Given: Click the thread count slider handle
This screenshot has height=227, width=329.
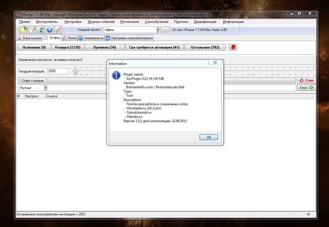Looking at the screenshot, I should click(x=76, y=71).
